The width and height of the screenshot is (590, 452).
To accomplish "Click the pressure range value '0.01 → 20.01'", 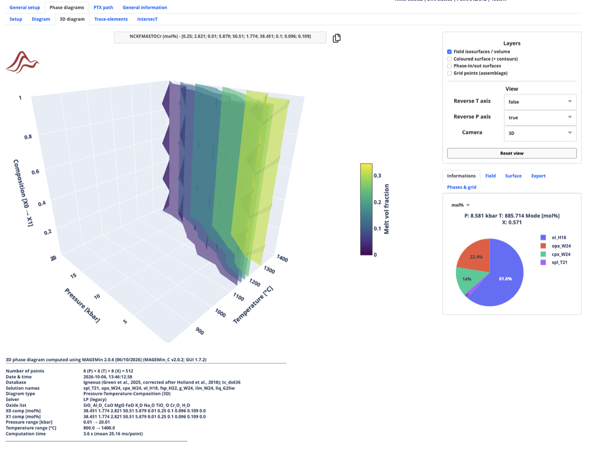I will [x=97, y=422].
